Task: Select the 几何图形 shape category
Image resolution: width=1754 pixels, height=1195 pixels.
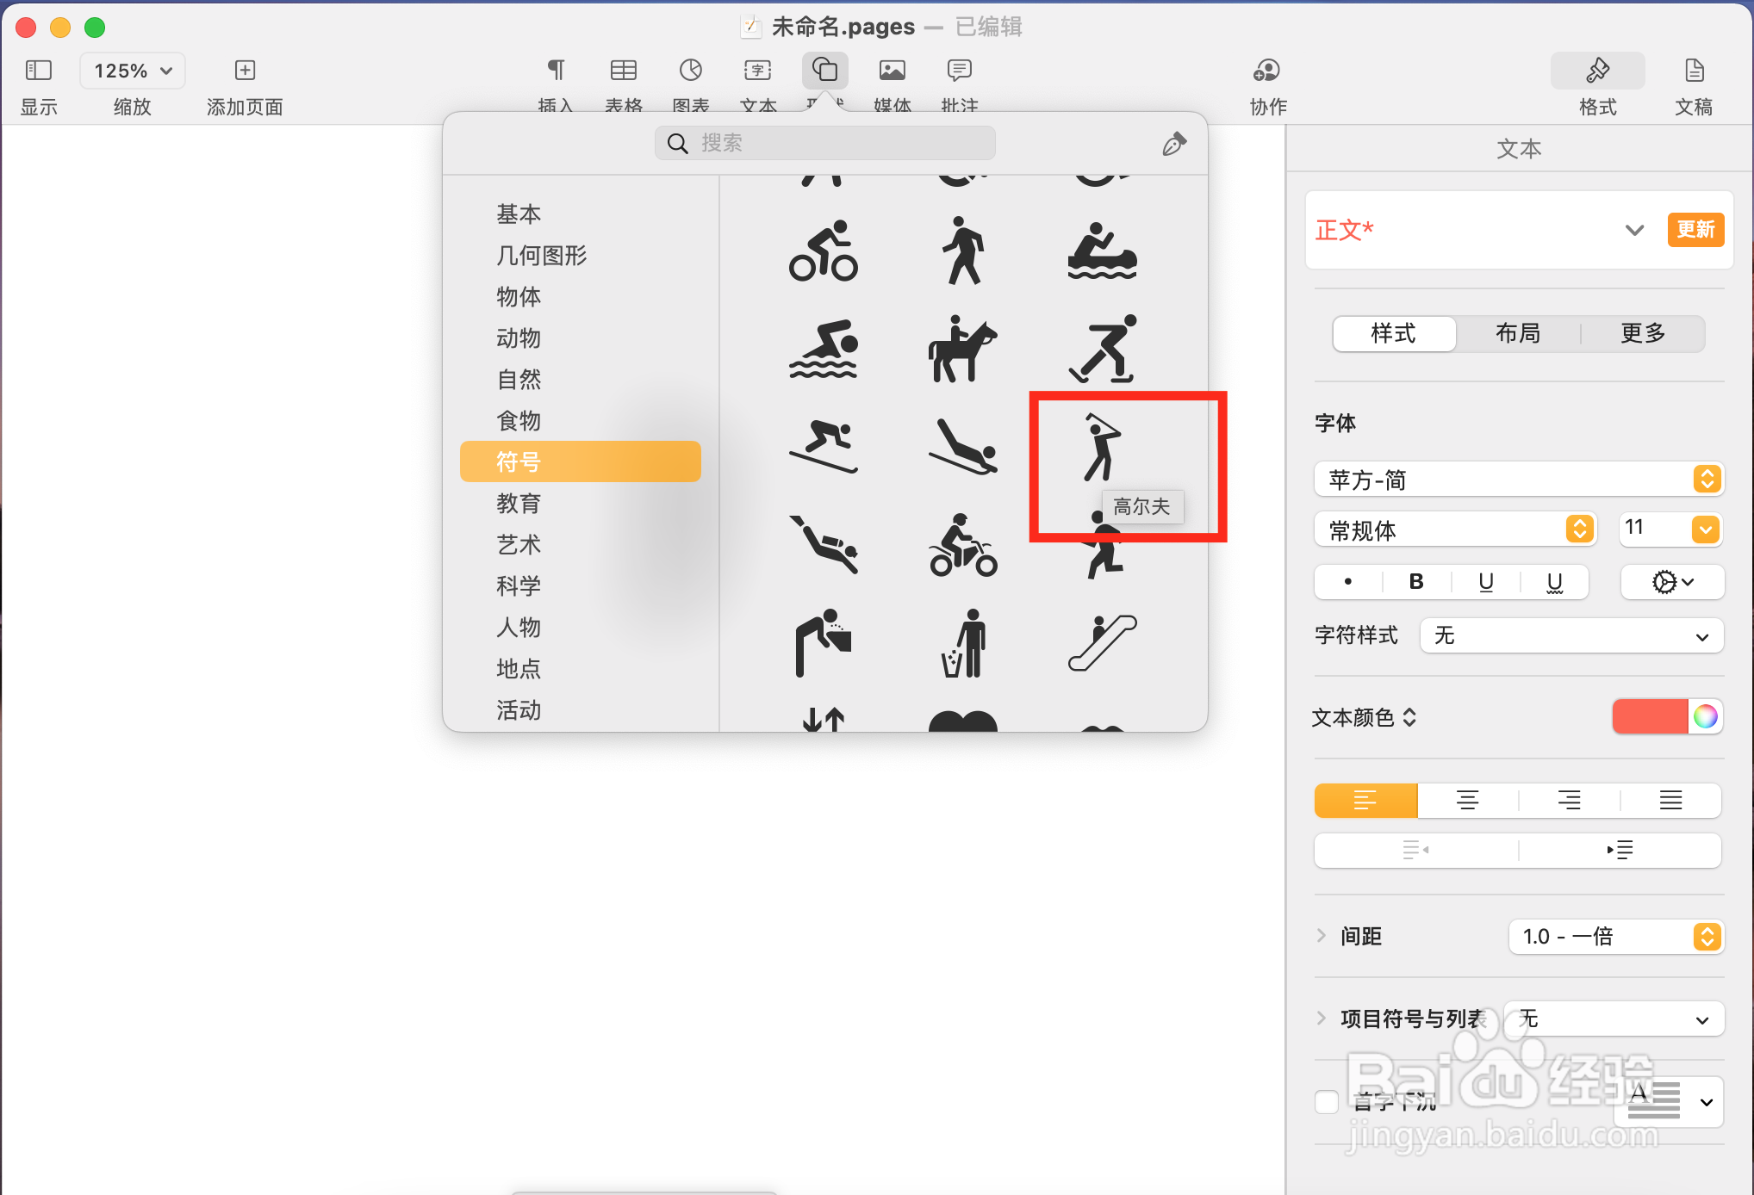Action: pos(541,255)
